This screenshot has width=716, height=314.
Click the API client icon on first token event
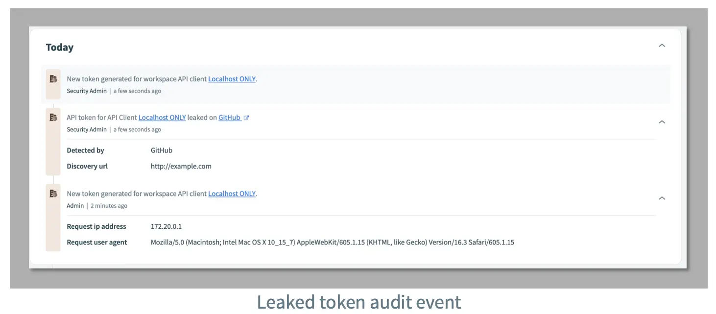pos(53,78)
